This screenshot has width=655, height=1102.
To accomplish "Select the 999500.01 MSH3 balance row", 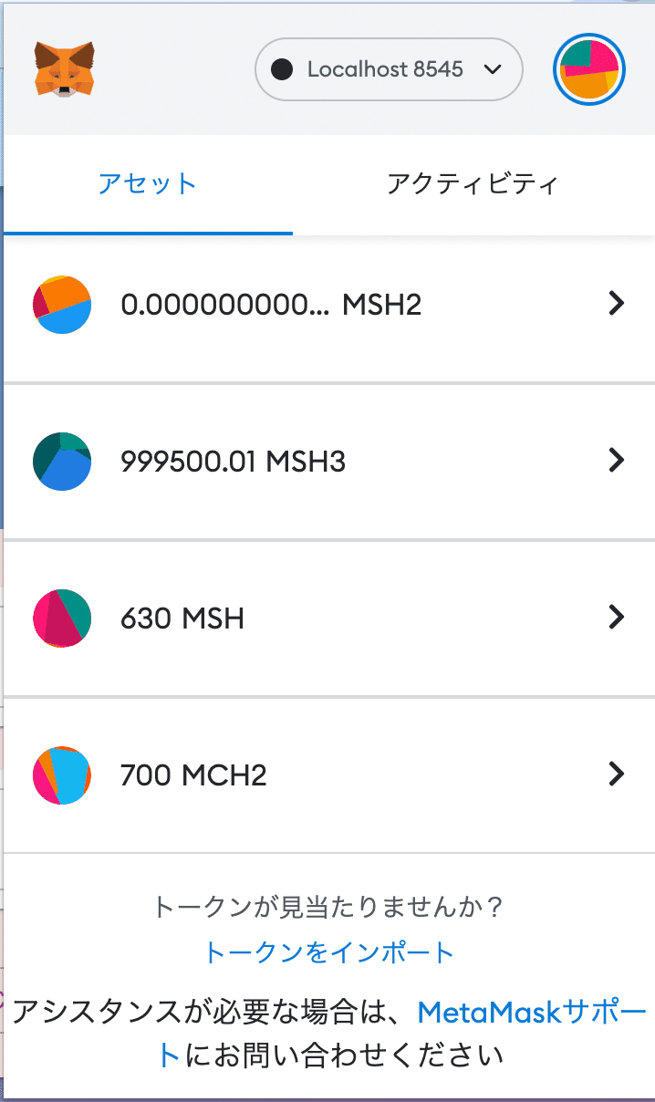I will 328,462.
